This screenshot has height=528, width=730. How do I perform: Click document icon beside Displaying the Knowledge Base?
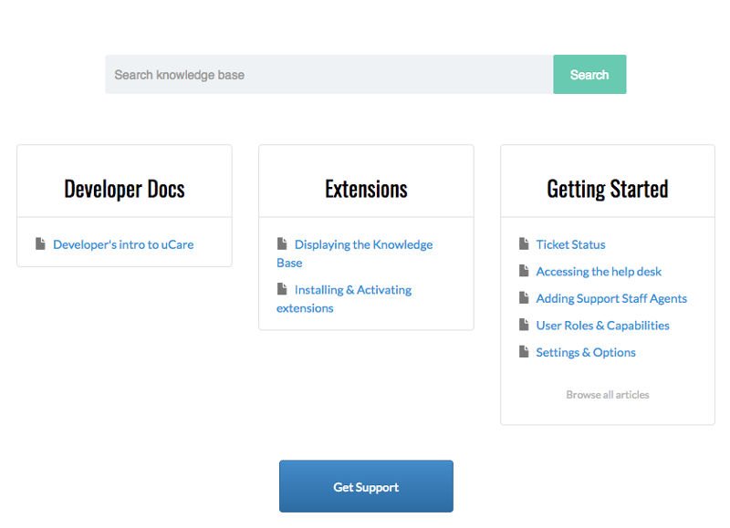pyautogui.click(x=282, y=243)
